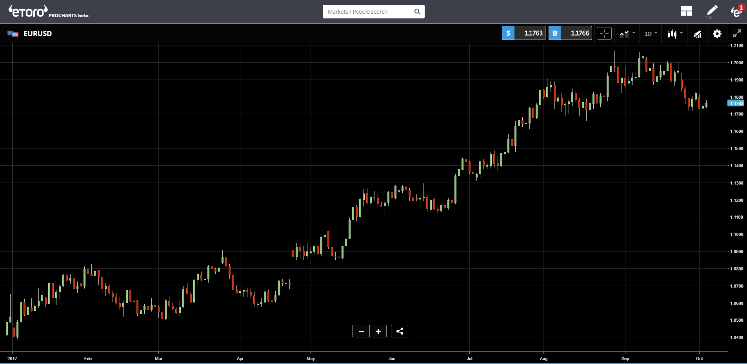The height and width of the screenshot is (364, 747).
Task: Open eToro notifications icon with badge
Action: click(x=737, y=11)
